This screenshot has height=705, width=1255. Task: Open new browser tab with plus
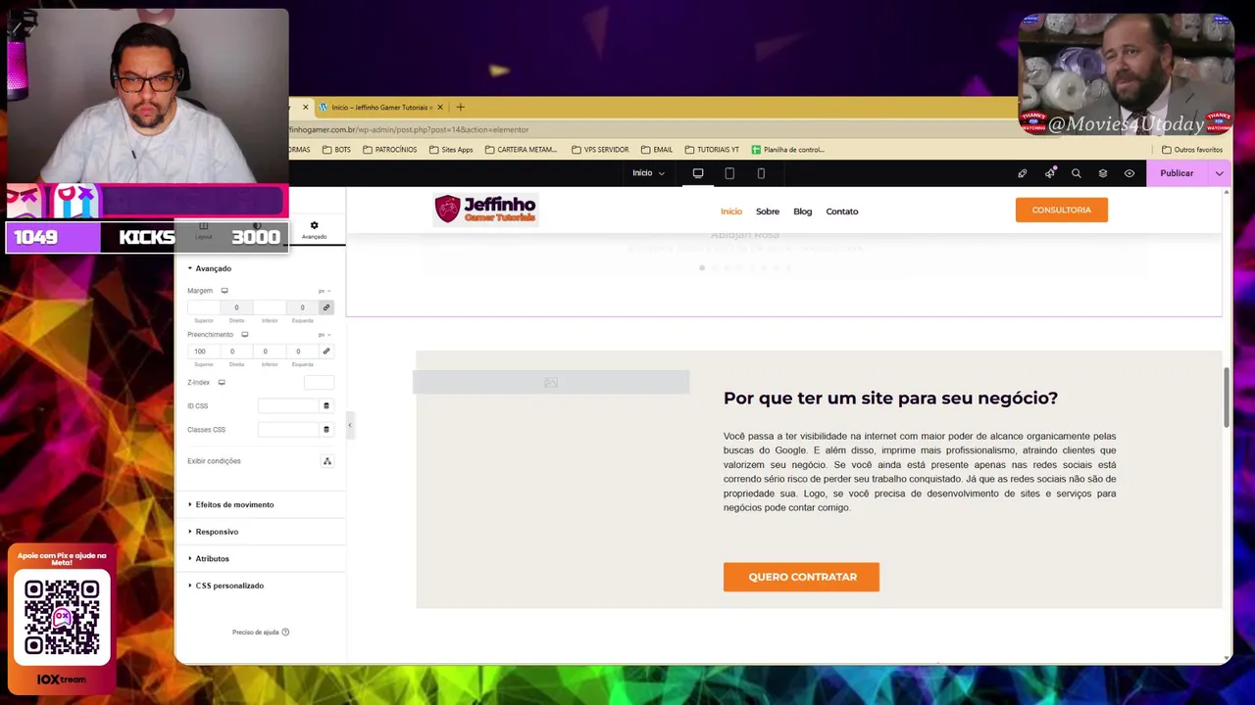coord(460,107)
